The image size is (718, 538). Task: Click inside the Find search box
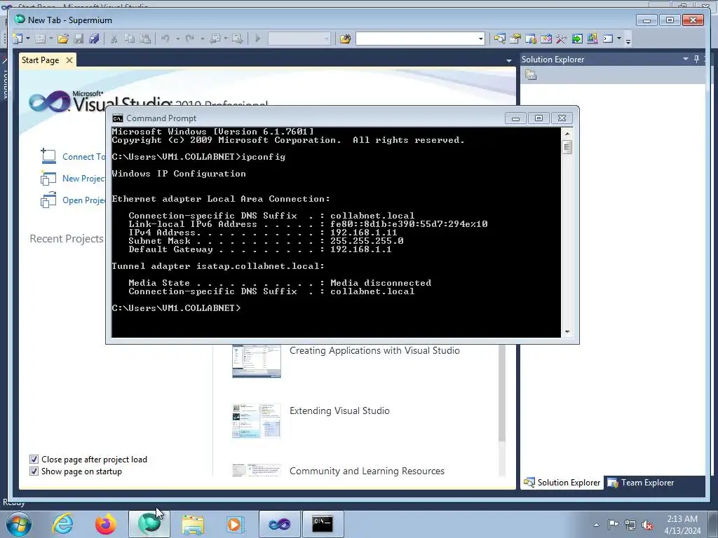click(416, 39)
